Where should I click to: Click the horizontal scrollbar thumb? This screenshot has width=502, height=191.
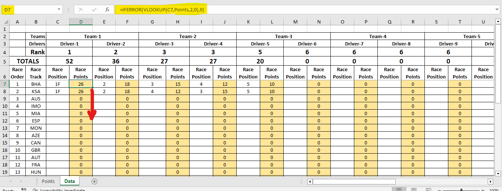pyautogui.click(x=354, y=181)
